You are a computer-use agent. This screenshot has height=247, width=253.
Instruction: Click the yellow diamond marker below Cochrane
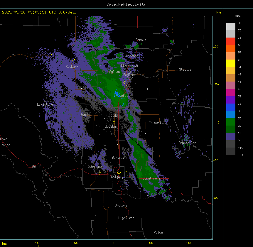tap(100, 173)
